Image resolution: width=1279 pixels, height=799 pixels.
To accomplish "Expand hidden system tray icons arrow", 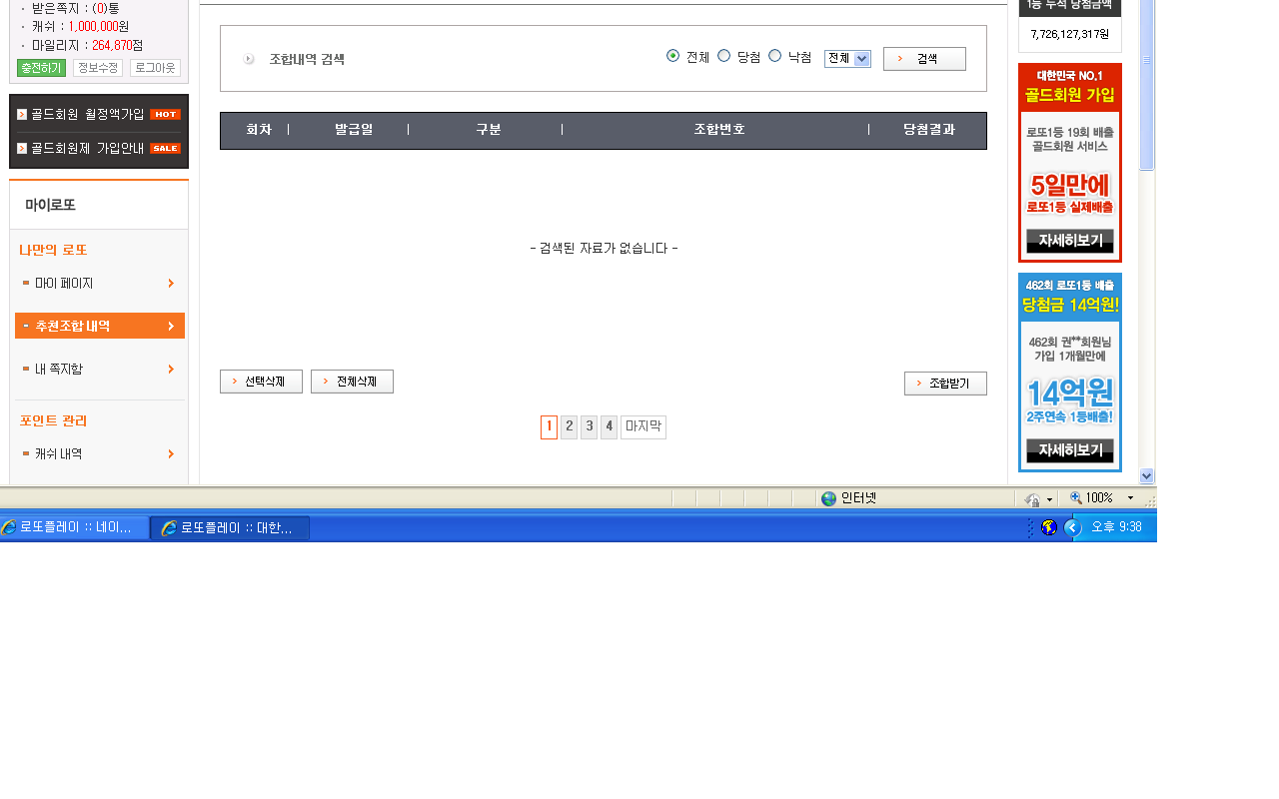I will click(1072, 527).
